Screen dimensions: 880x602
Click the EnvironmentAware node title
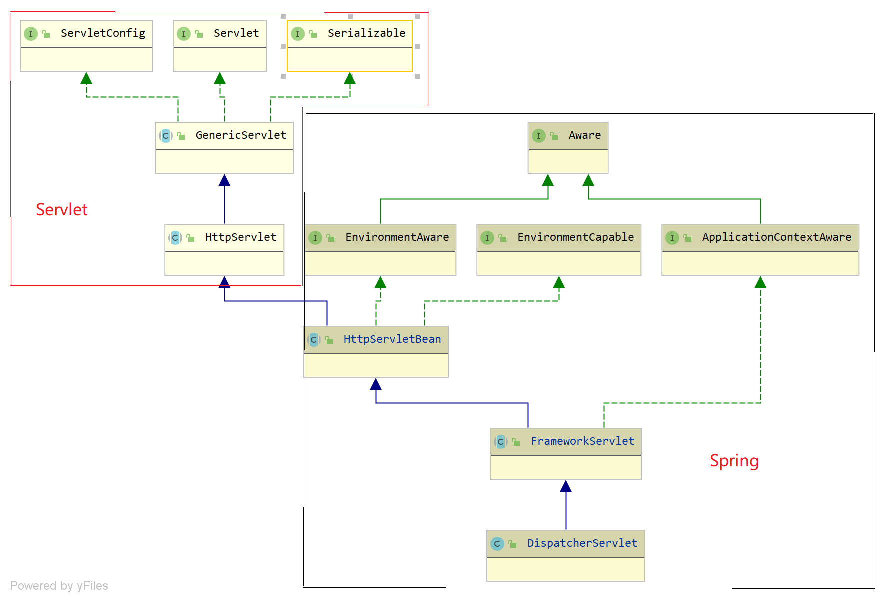click(x=397, y=237)
